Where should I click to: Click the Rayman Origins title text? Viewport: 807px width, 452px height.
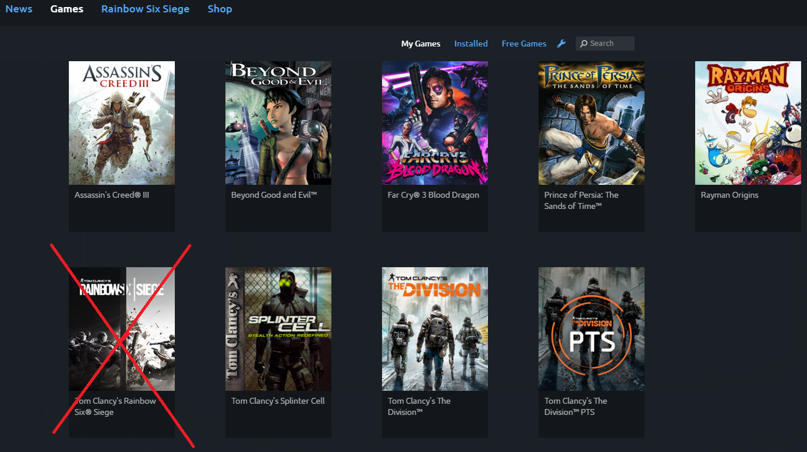tap(730, 195)
